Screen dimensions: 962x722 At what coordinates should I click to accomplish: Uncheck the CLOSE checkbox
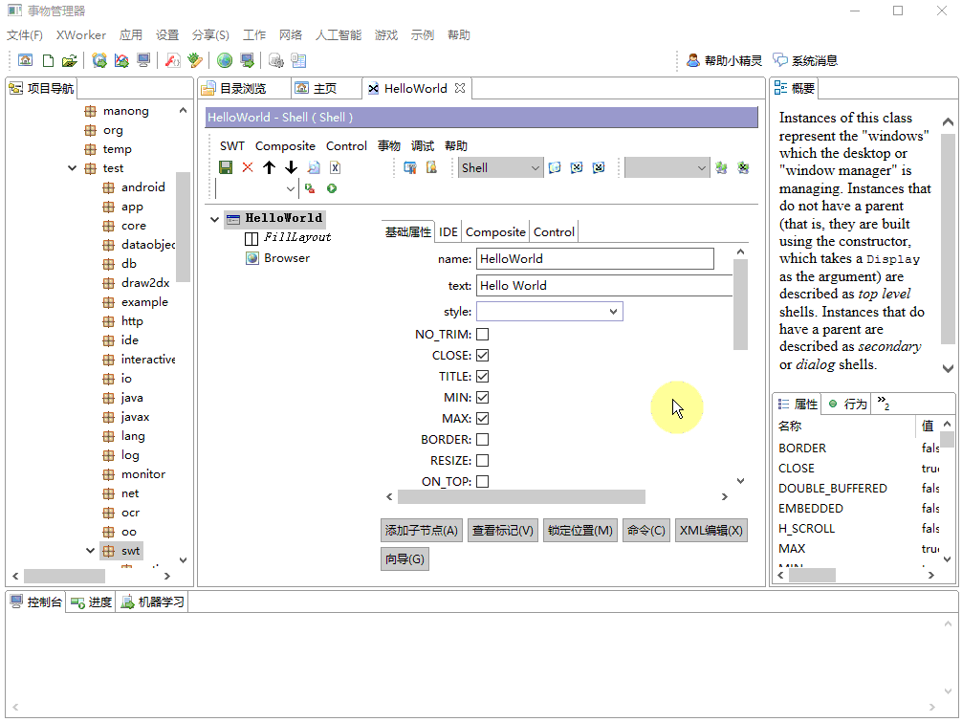(483, 355)
